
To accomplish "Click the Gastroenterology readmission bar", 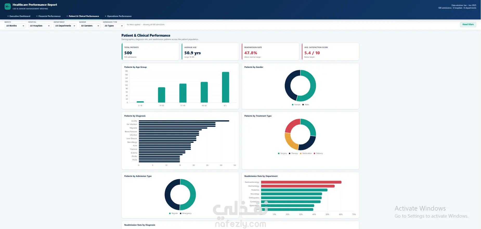I will 301,182.
